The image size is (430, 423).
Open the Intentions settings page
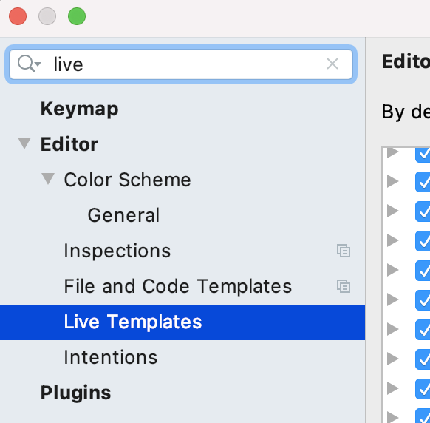[x=111, y=357]
